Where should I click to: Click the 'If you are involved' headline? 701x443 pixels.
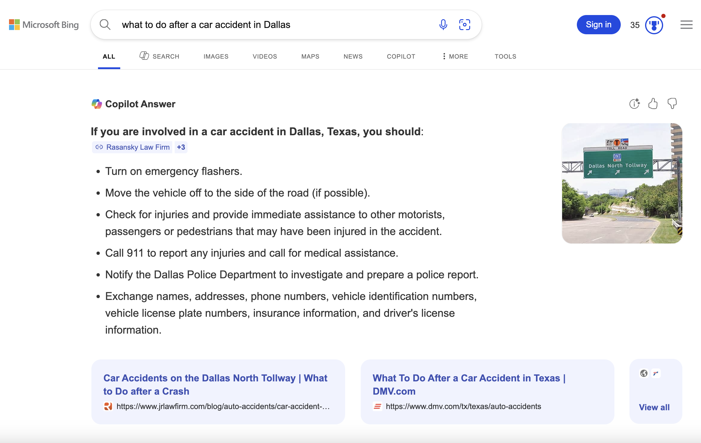pos(257,132)
